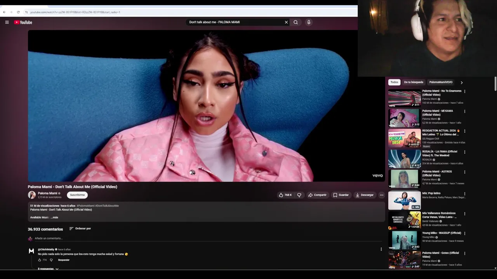Select the PalomaMamiVEVO chip

tap(441, 82)
